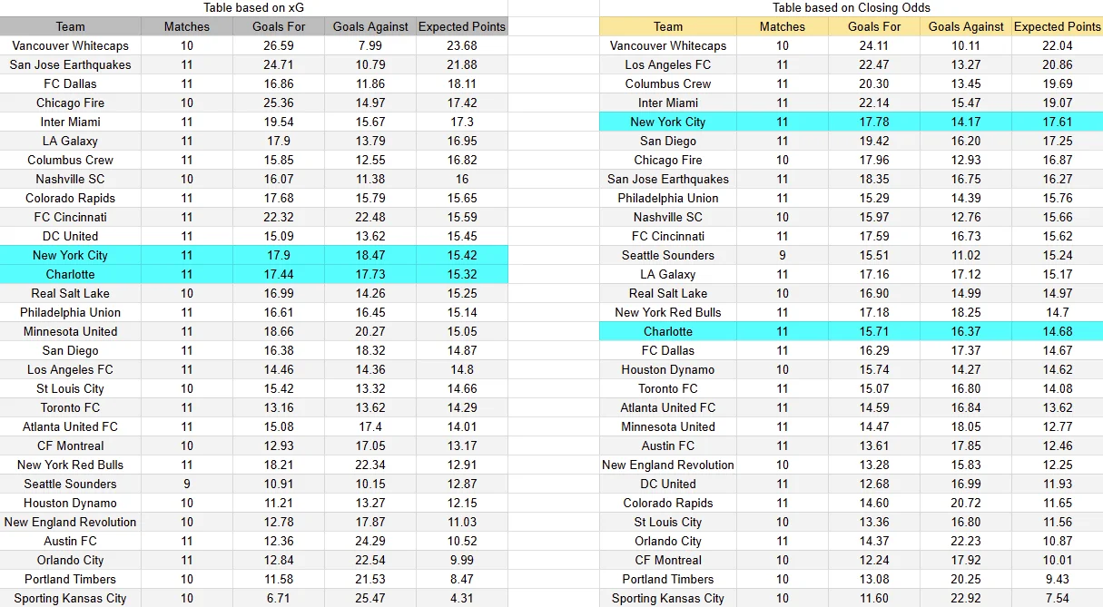Viewport: 1103px width, 607px height.
Task: Select the 24.29 Goals Against cell
Action: point(370,541)
